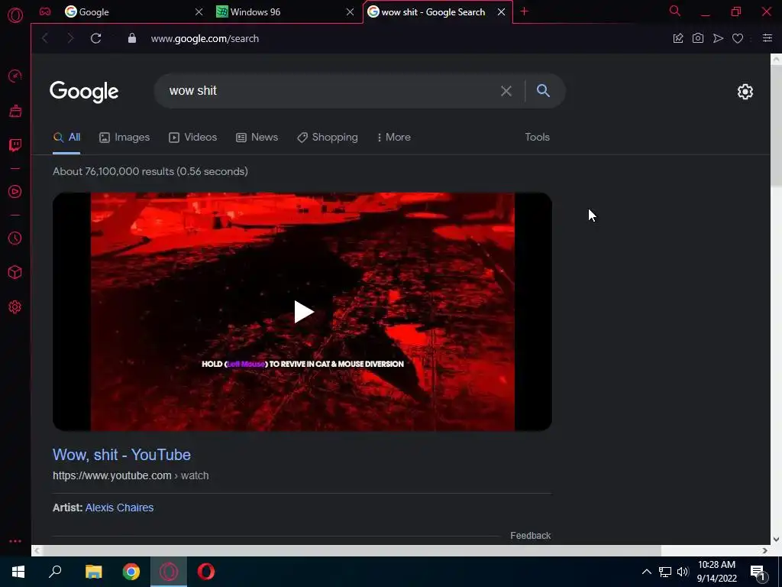The image size is (782, 587).
Task: Go back to the previous page
Action: tap(45, 38)
